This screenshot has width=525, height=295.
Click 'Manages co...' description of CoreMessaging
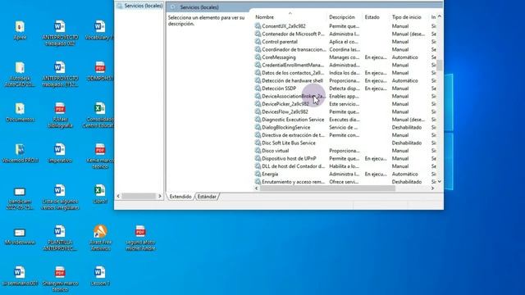[x=345, y=57]
